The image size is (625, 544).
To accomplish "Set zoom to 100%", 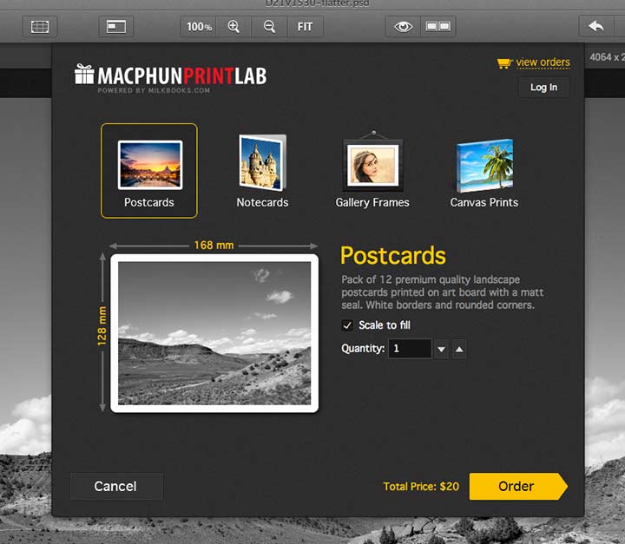I will click(x=199, y=27).
